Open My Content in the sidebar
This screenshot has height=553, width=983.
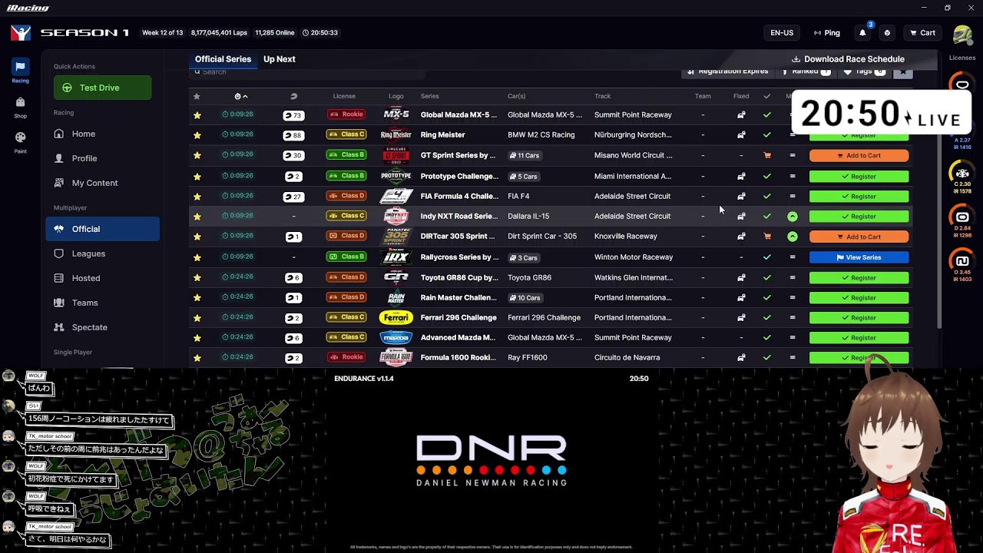pos(94,183)
